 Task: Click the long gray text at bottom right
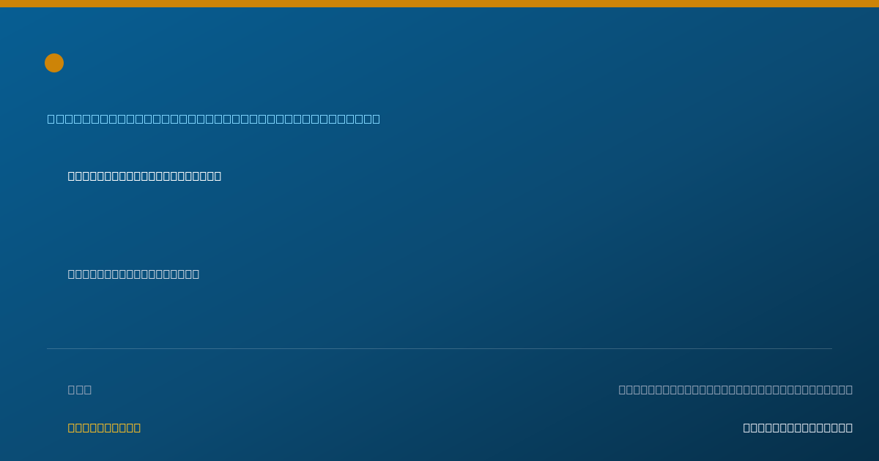(735, 389)
